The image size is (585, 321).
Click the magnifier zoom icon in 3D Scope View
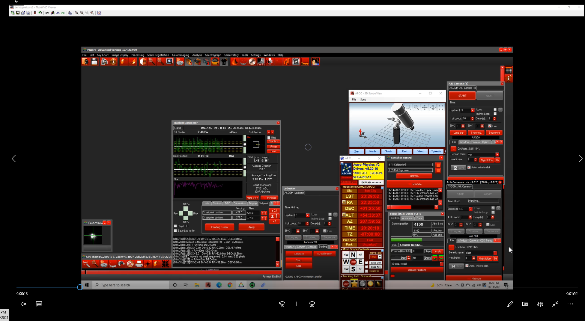pyautogui.click(x=416, y=108)
